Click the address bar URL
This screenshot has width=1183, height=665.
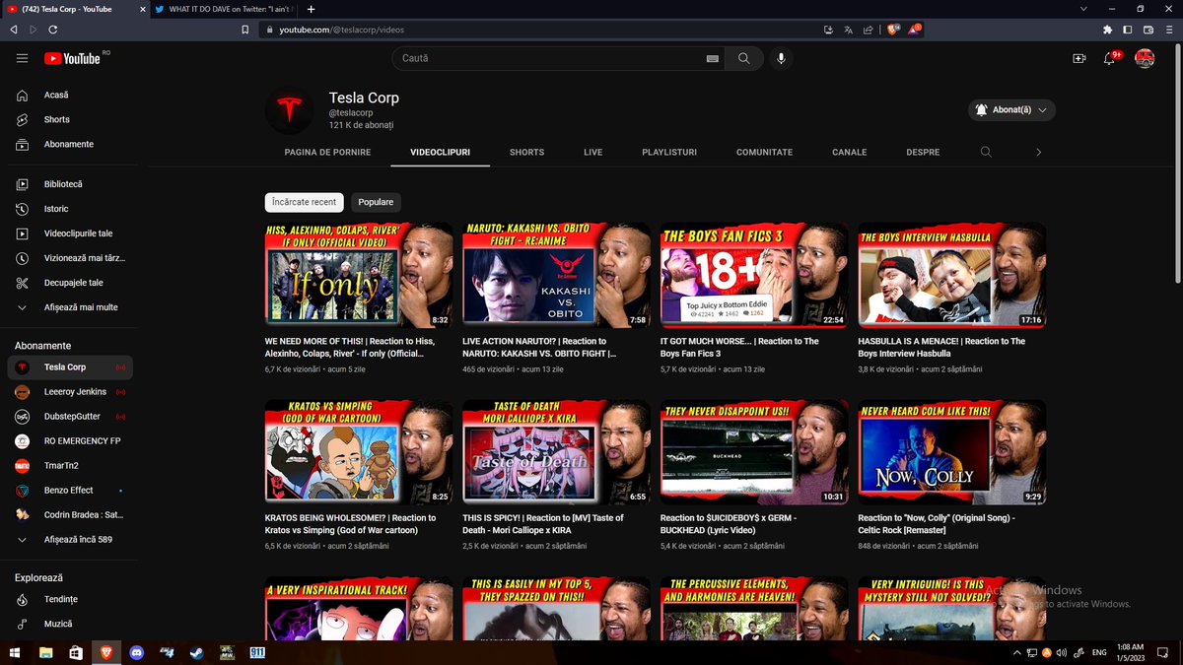tap(342, 30)
